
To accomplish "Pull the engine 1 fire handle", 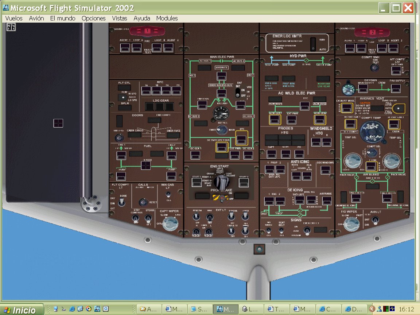I will (147, 31).
